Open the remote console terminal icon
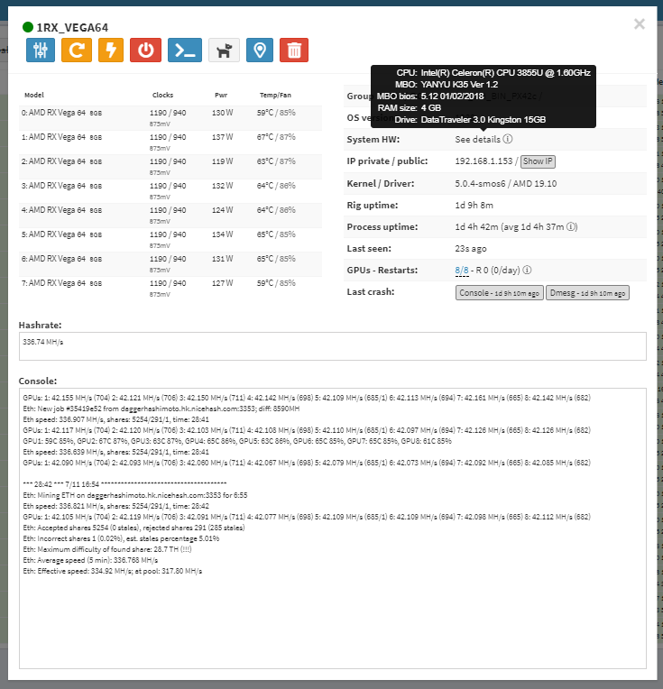 185,51
